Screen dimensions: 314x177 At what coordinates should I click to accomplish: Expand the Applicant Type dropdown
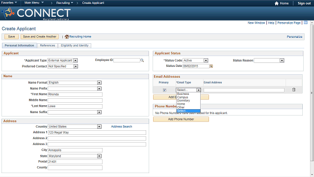point(75,60)
